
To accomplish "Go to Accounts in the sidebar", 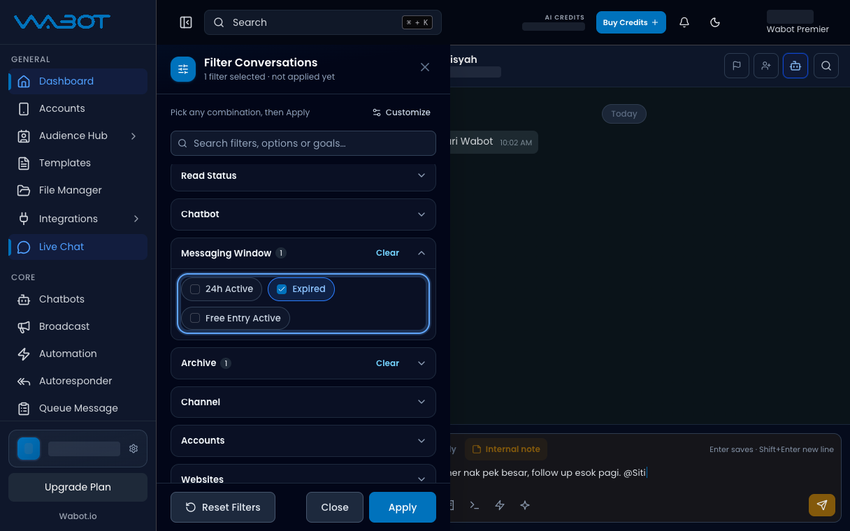I will tap(78, 108).
